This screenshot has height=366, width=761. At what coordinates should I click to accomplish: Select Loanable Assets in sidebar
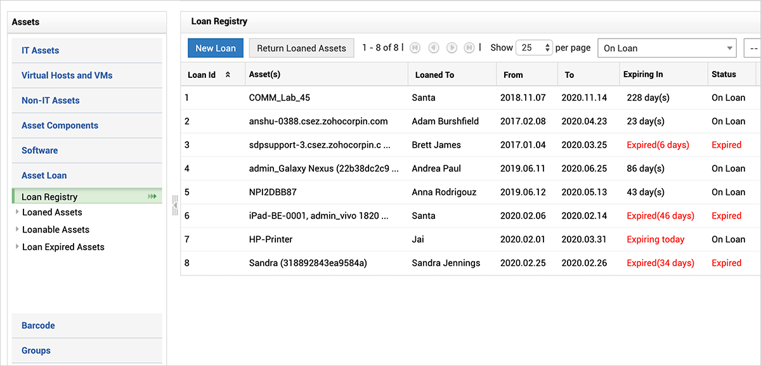click(x=56, y=229)
